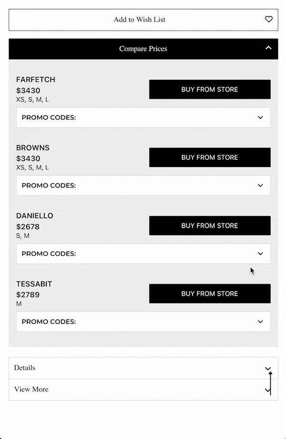Favorite the item using the heart icon
The width and height of the screenshot is (286, 439).
click(x=268, y=20)
